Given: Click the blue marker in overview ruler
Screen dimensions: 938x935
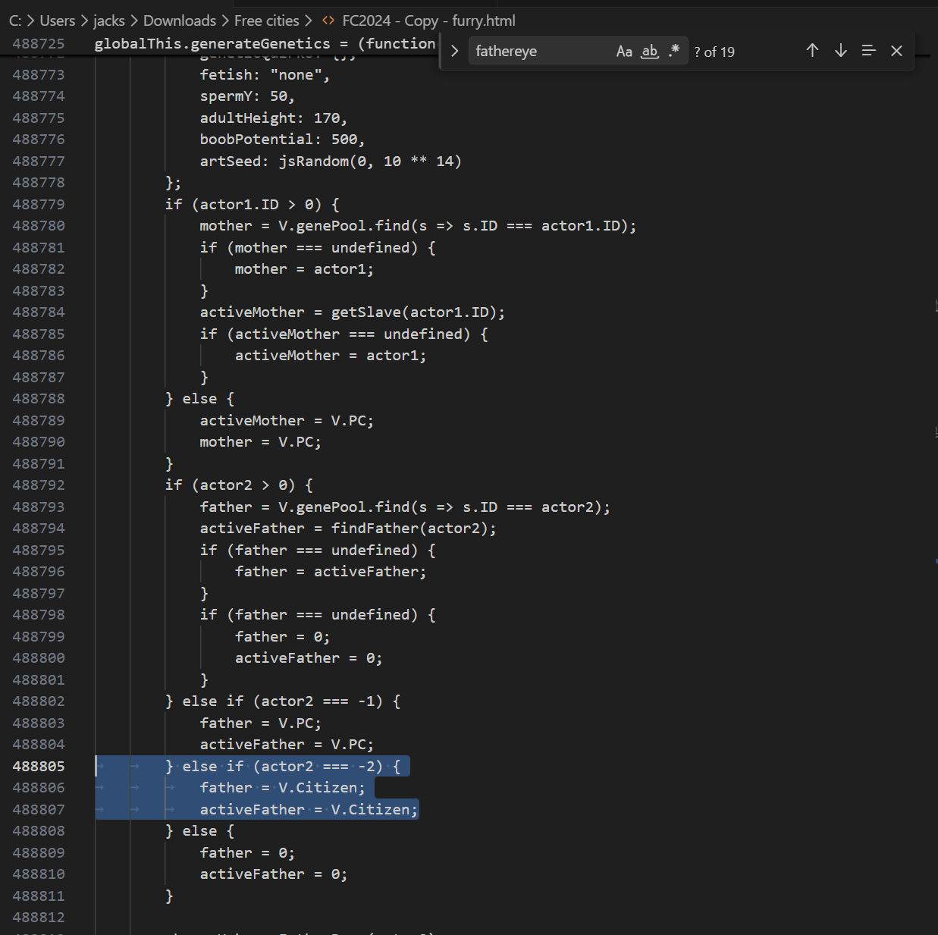Looking at the screenshot, I should [936, 561].
